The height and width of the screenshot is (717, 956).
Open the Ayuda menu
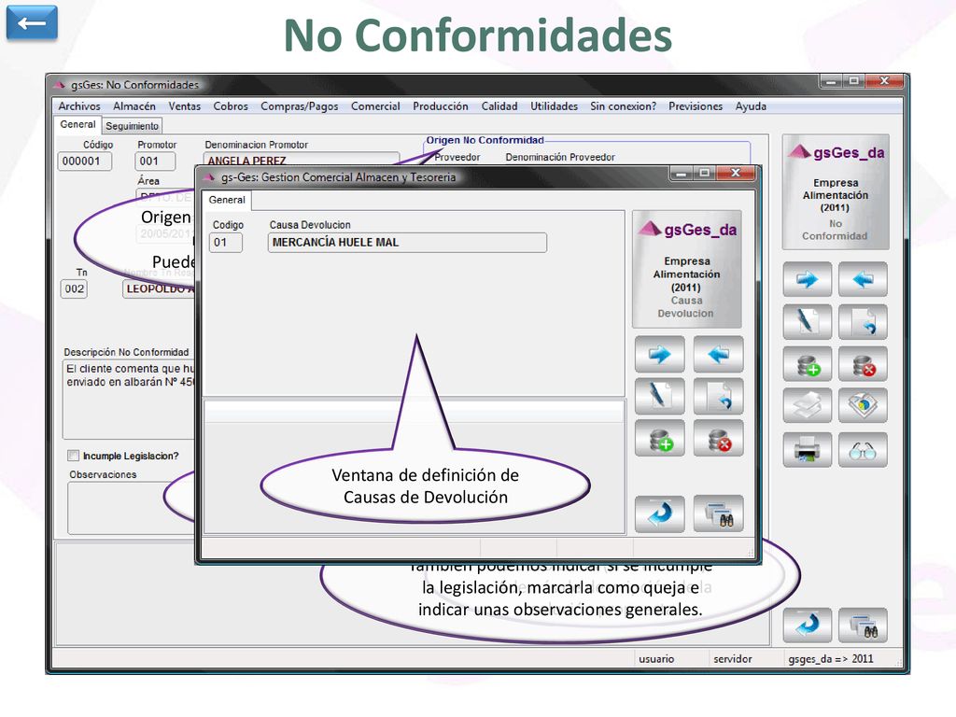click(x=751, y=106)
